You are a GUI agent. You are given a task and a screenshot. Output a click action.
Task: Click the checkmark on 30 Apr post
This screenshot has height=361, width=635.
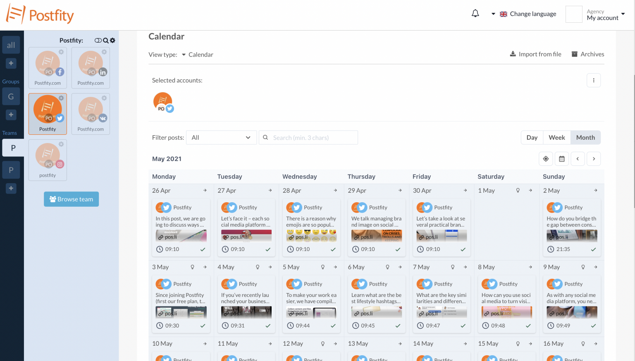[463, 249]
